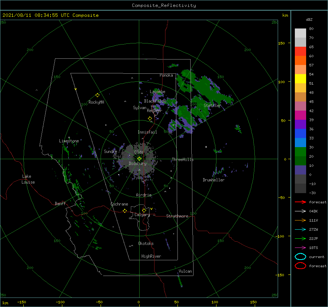Select the HighRiver label
The height and width of the screenshot is (307, 328).
click(151, 256)
